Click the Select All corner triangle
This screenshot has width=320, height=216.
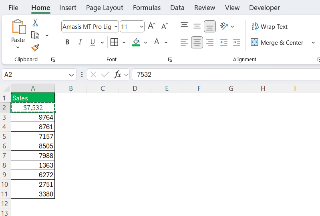[x=6, y=88]
